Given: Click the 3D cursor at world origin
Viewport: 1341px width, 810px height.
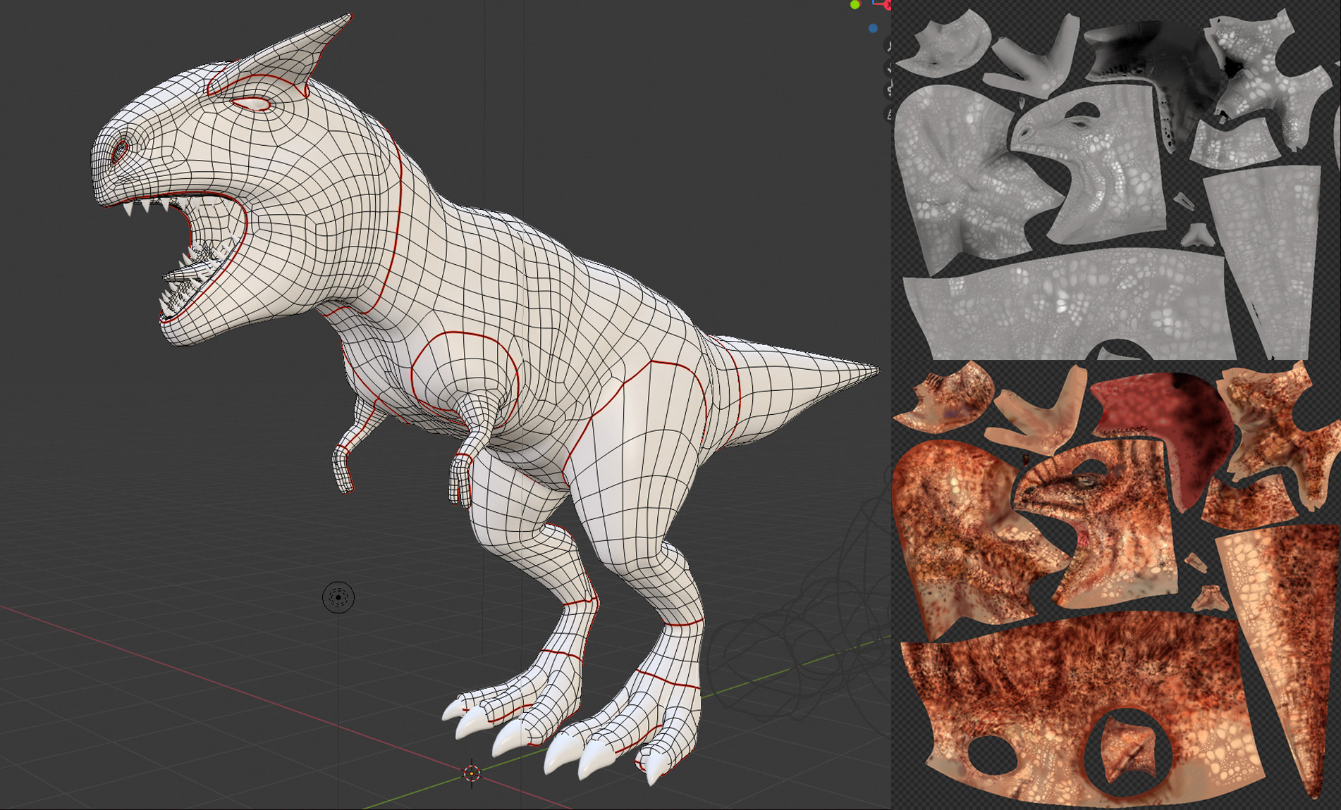Looking at the screenshot, I should point(472,773).
